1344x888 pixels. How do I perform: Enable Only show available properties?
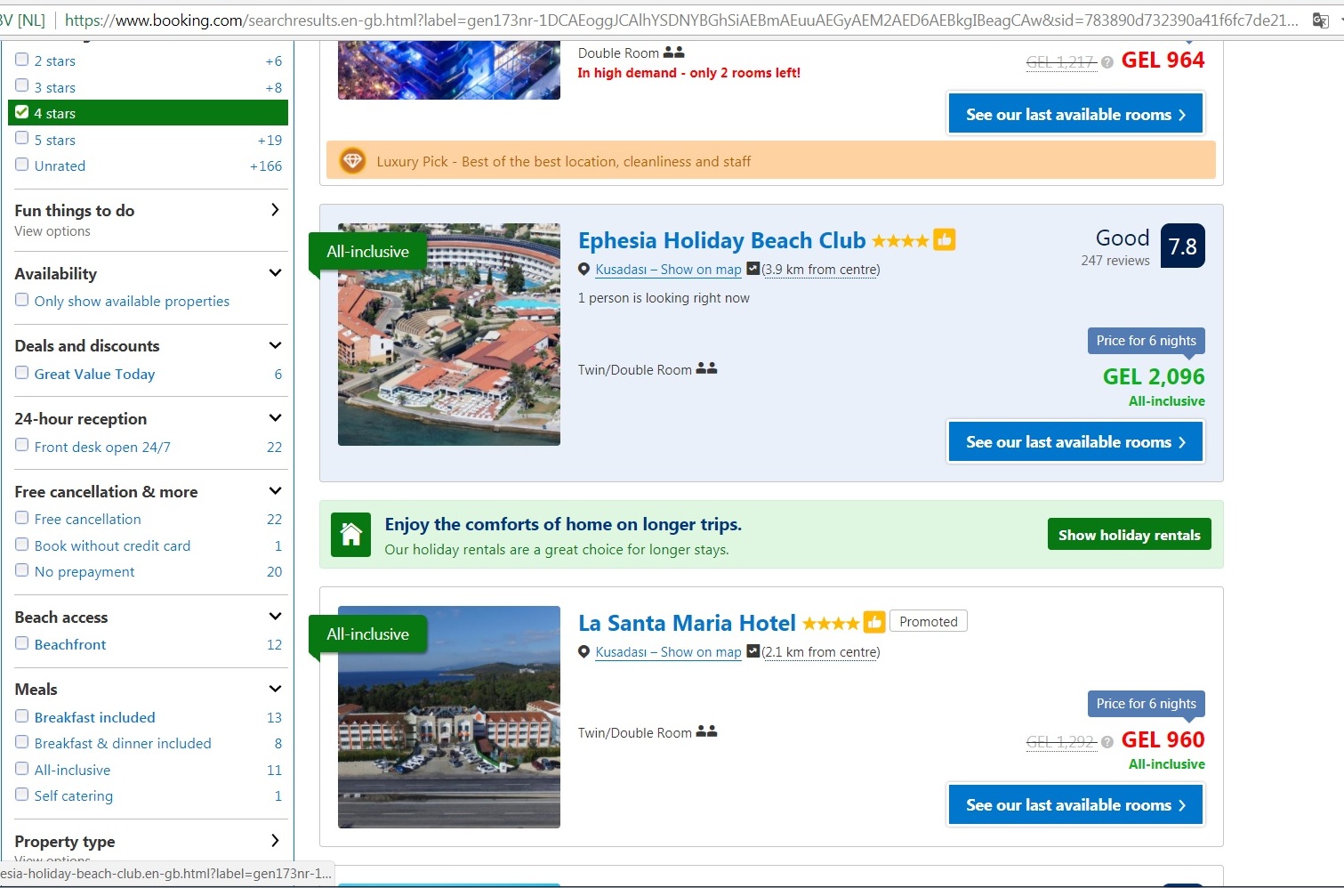click(22, 300)
